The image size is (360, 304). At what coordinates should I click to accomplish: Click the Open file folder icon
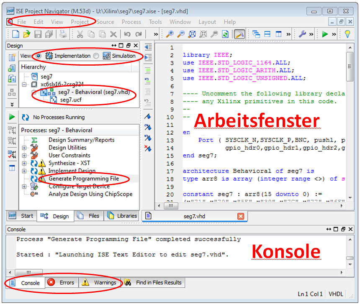click(27, 34)
